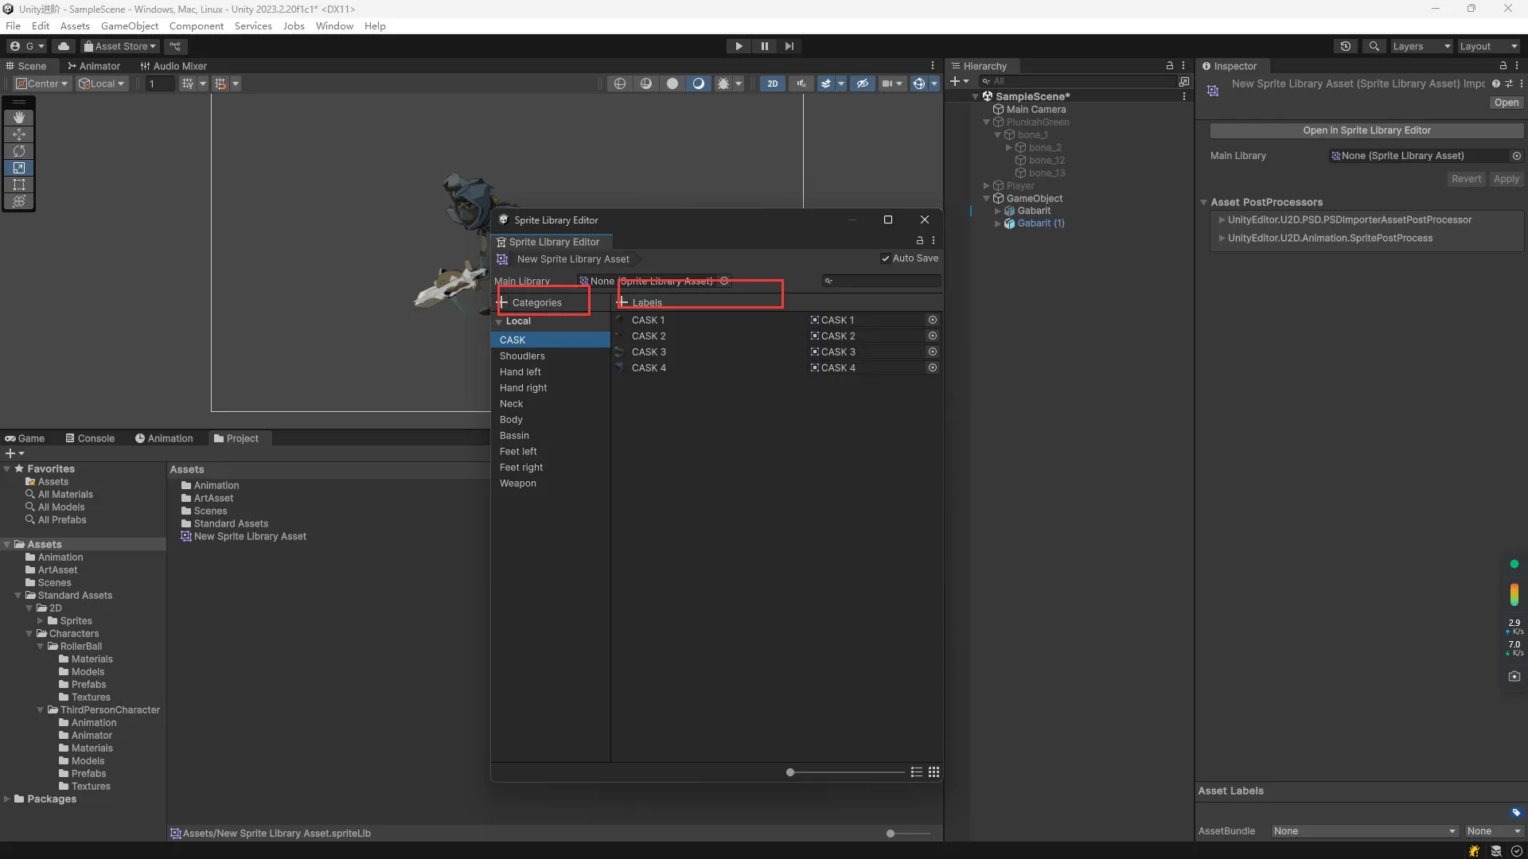
Task: Switch to the Animation tab
Action: (x=164, y=438)
